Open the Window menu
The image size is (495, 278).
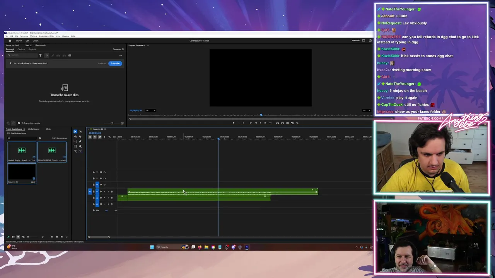tap(65, 36)
